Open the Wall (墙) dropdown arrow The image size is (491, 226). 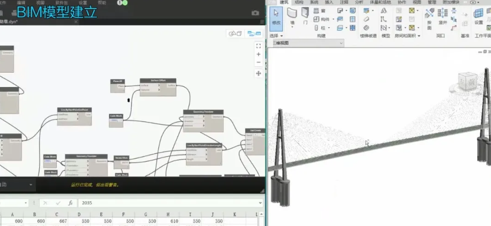coord(292,27)
